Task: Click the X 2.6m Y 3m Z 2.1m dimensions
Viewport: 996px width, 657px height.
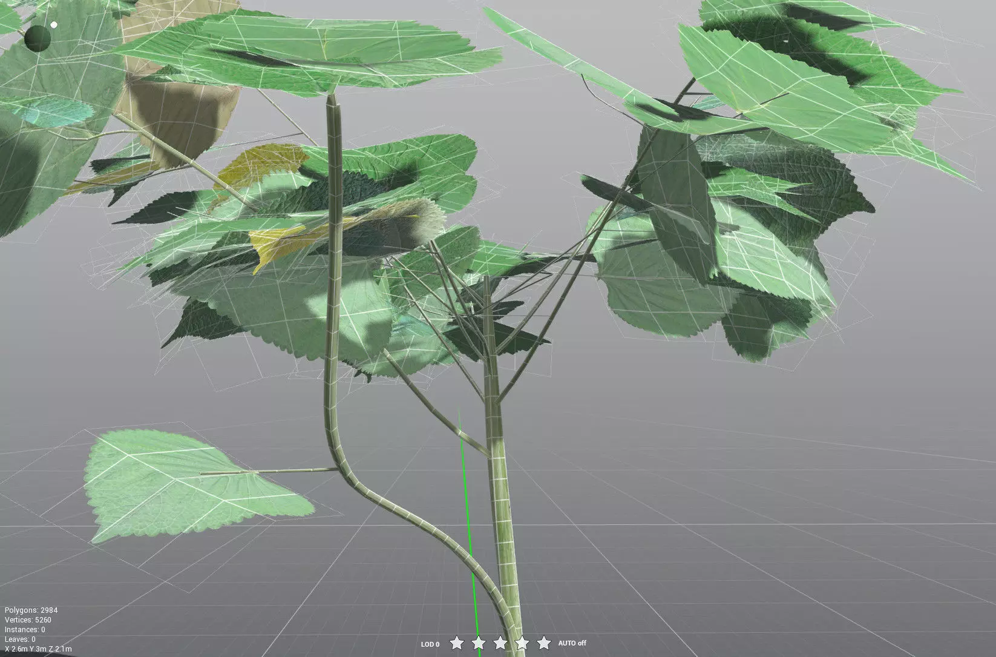Action: pyautogui.click(x=38, y=649)
